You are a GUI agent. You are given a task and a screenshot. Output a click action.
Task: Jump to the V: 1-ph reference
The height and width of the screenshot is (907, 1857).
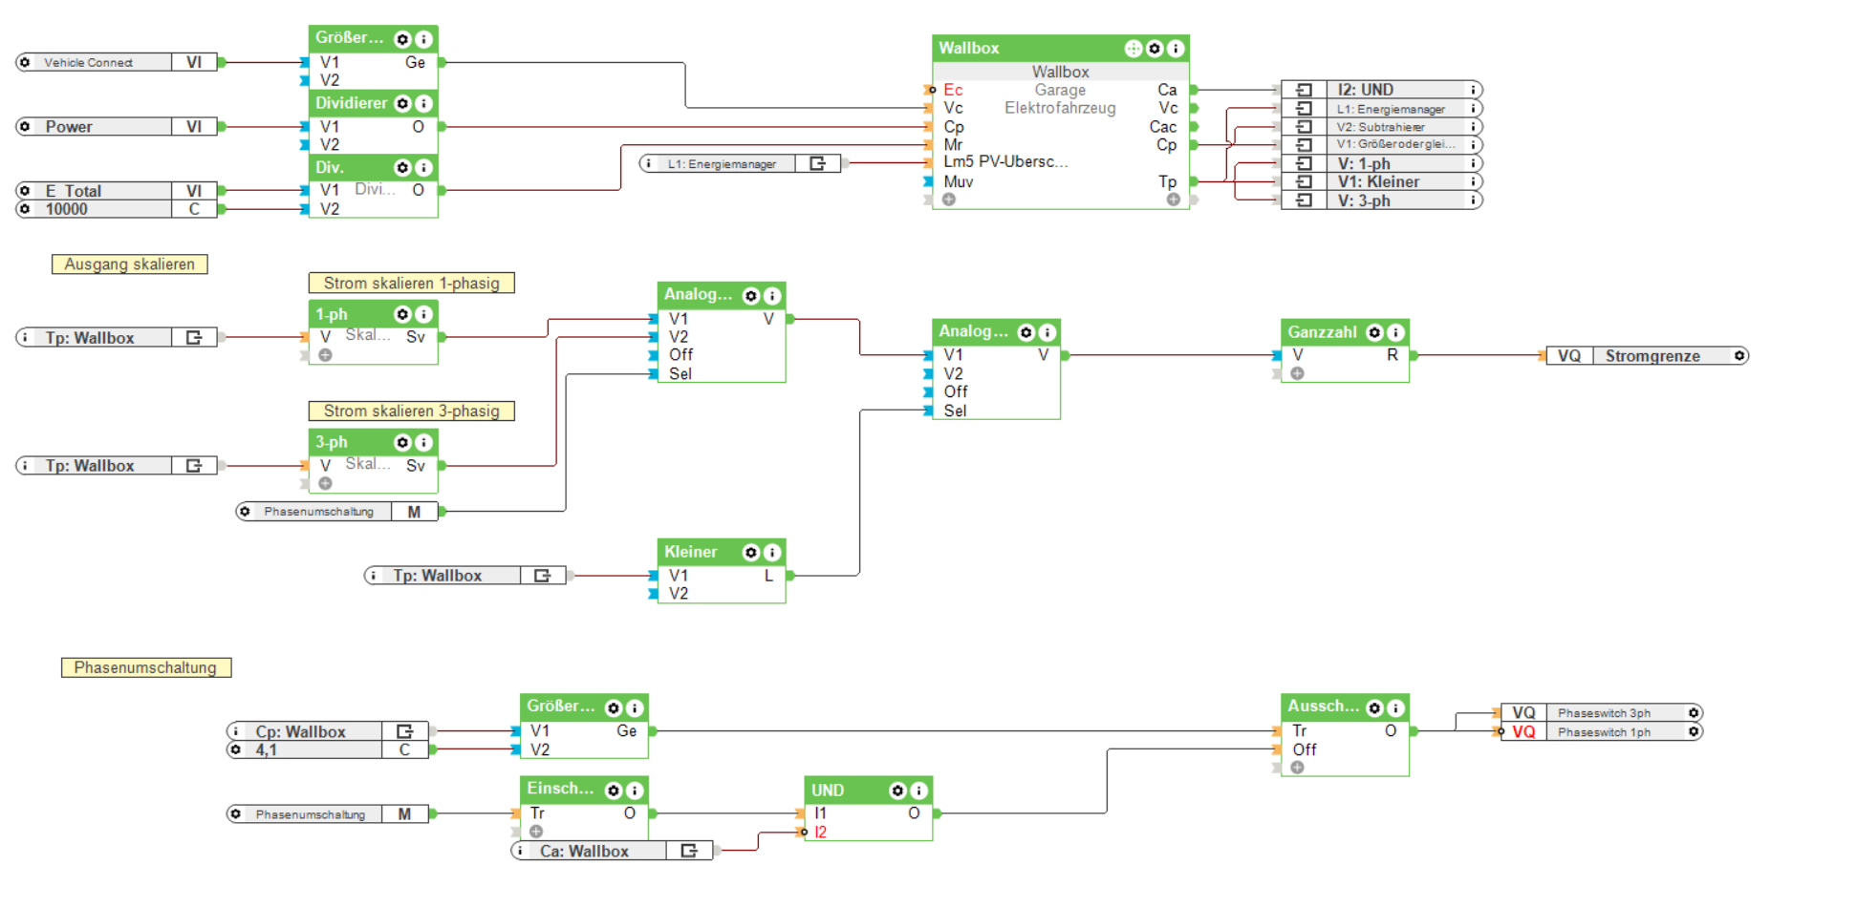(1382, 163)
